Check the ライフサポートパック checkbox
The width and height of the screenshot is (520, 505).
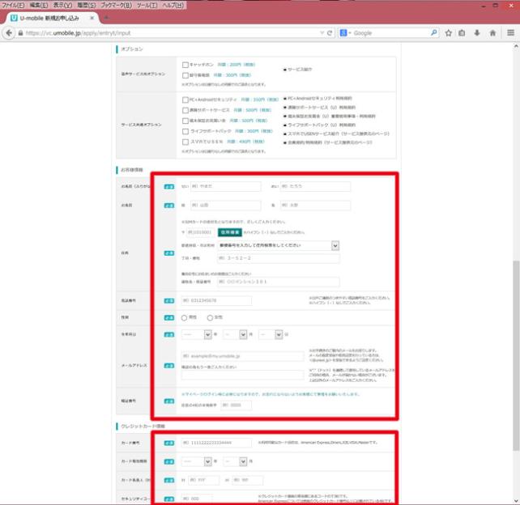pyautogui.click(x=185, y=132)
